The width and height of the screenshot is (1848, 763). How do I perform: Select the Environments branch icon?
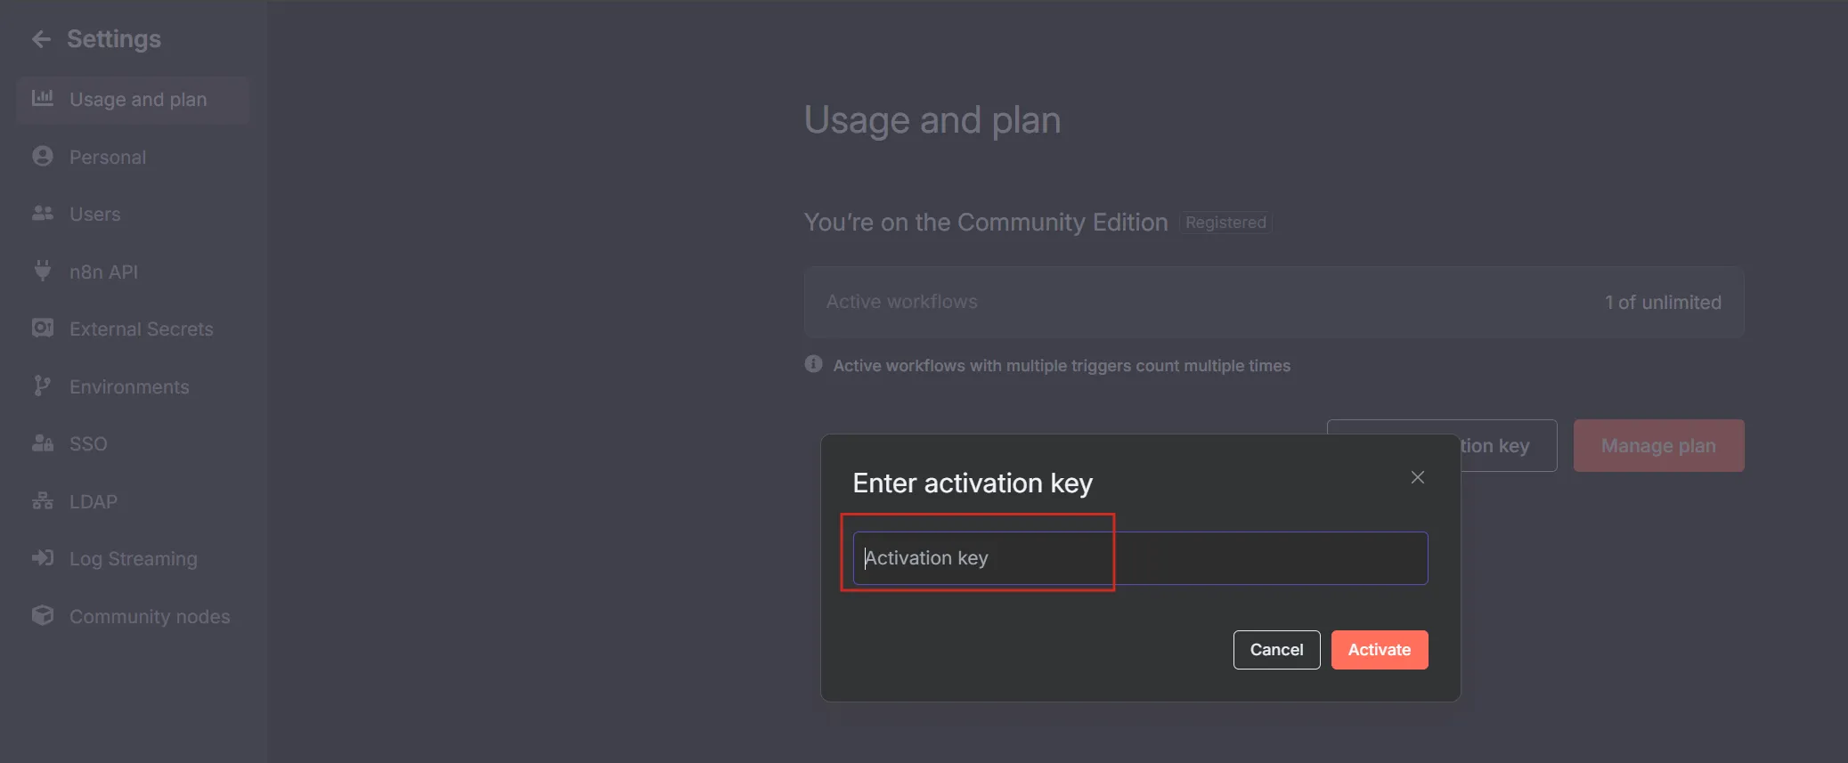coord(42,386)
